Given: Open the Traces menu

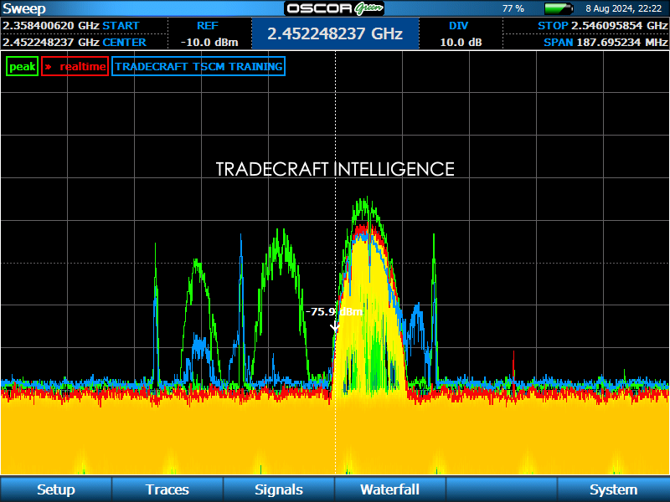Looking at the screenshot, I should click(167, 489).
